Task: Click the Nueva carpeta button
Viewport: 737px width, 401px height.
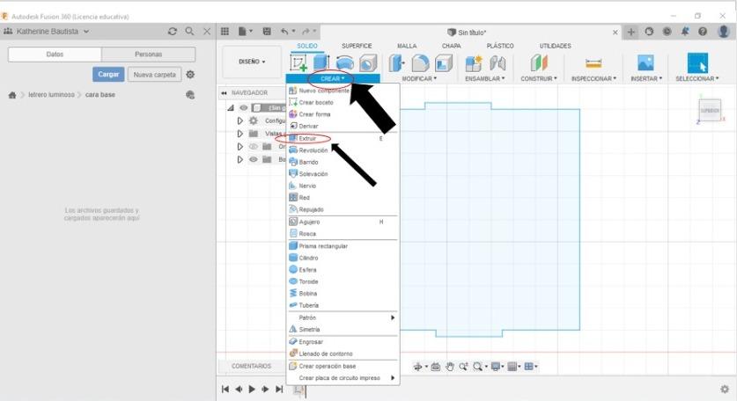Action: [155, 74]
